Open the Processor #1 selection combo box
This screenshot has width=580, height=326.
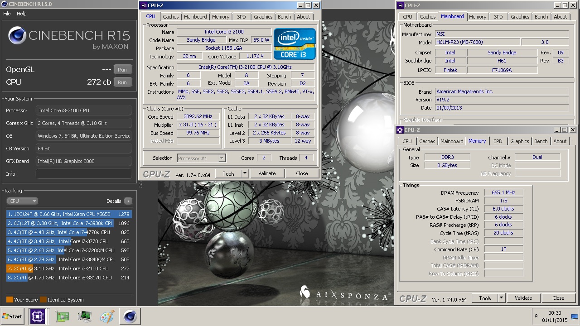[x=201, y=158]
